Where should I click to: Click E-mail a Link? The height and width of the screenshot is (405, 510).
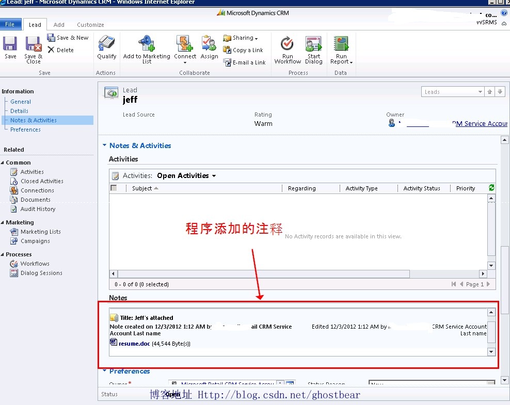(245, 62)
